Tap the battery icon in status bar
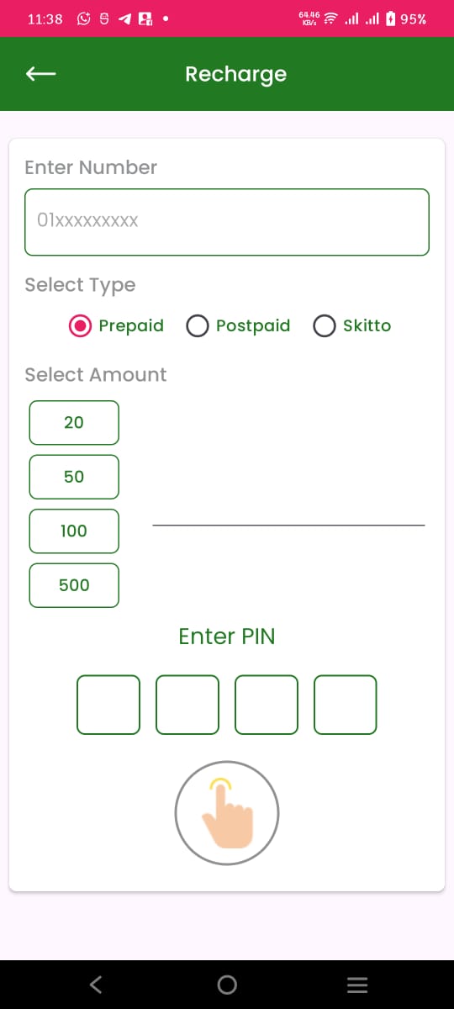 pos(390,18)
